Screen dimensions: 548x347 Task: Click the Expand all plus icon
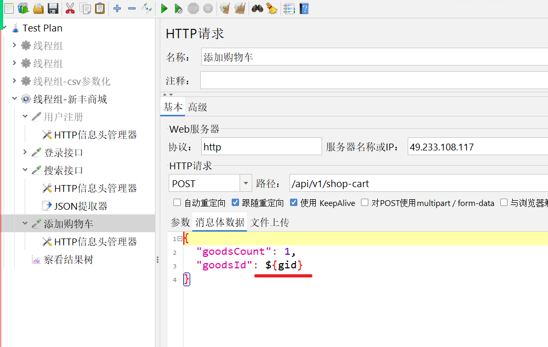(x=117, y=8)
